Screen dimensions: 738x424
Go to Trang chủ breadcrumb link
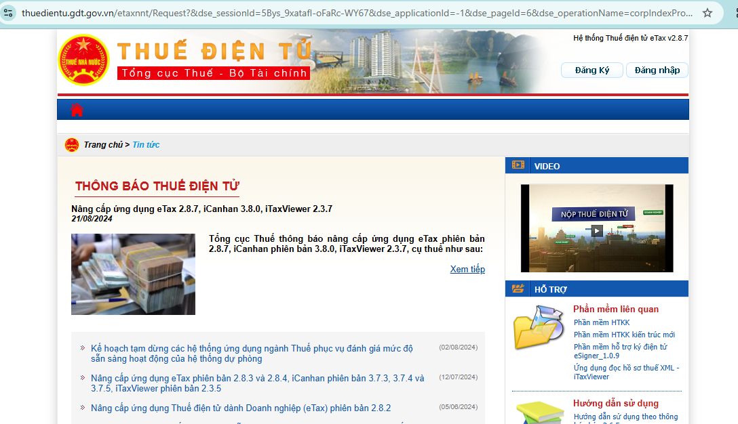103,145
